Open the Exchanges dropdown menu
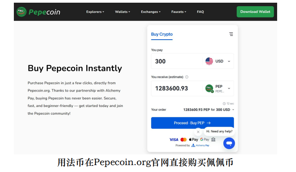296x172 pixels. (151, 12)
